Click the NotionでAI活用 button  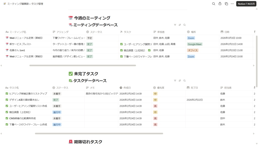pyautogui.click(x=246, y=4)
